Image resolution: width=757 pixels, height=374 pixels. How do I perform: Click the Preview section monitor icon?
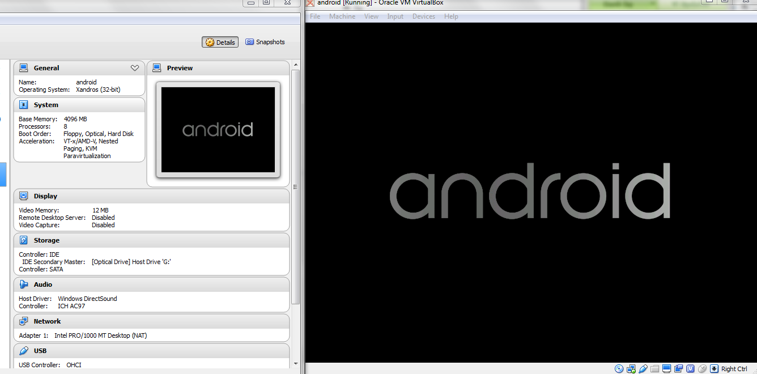tap(156, 68)
